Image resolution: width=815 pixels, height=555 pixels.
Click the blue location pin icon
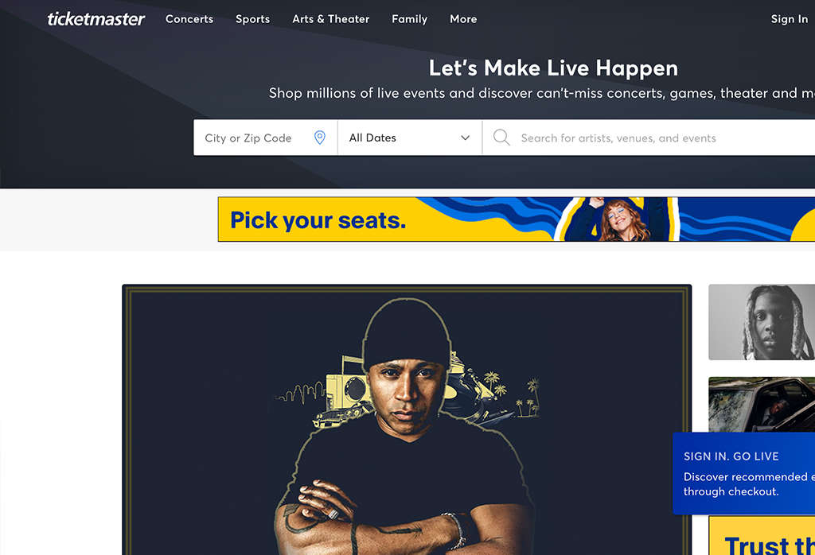coord(320,138)
